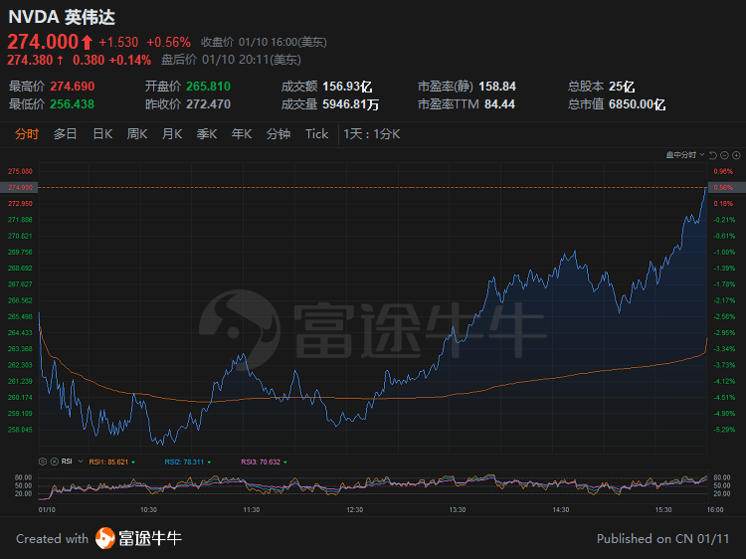Click the 最低价 value 256.438
The height and width of the screenshot is (559, 746).
point(73,104)
